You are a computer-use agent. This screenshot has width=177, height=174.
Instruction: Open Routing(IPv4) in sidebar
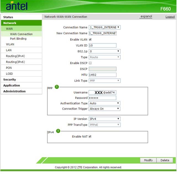pyautogui.click(x=22, y=56)
